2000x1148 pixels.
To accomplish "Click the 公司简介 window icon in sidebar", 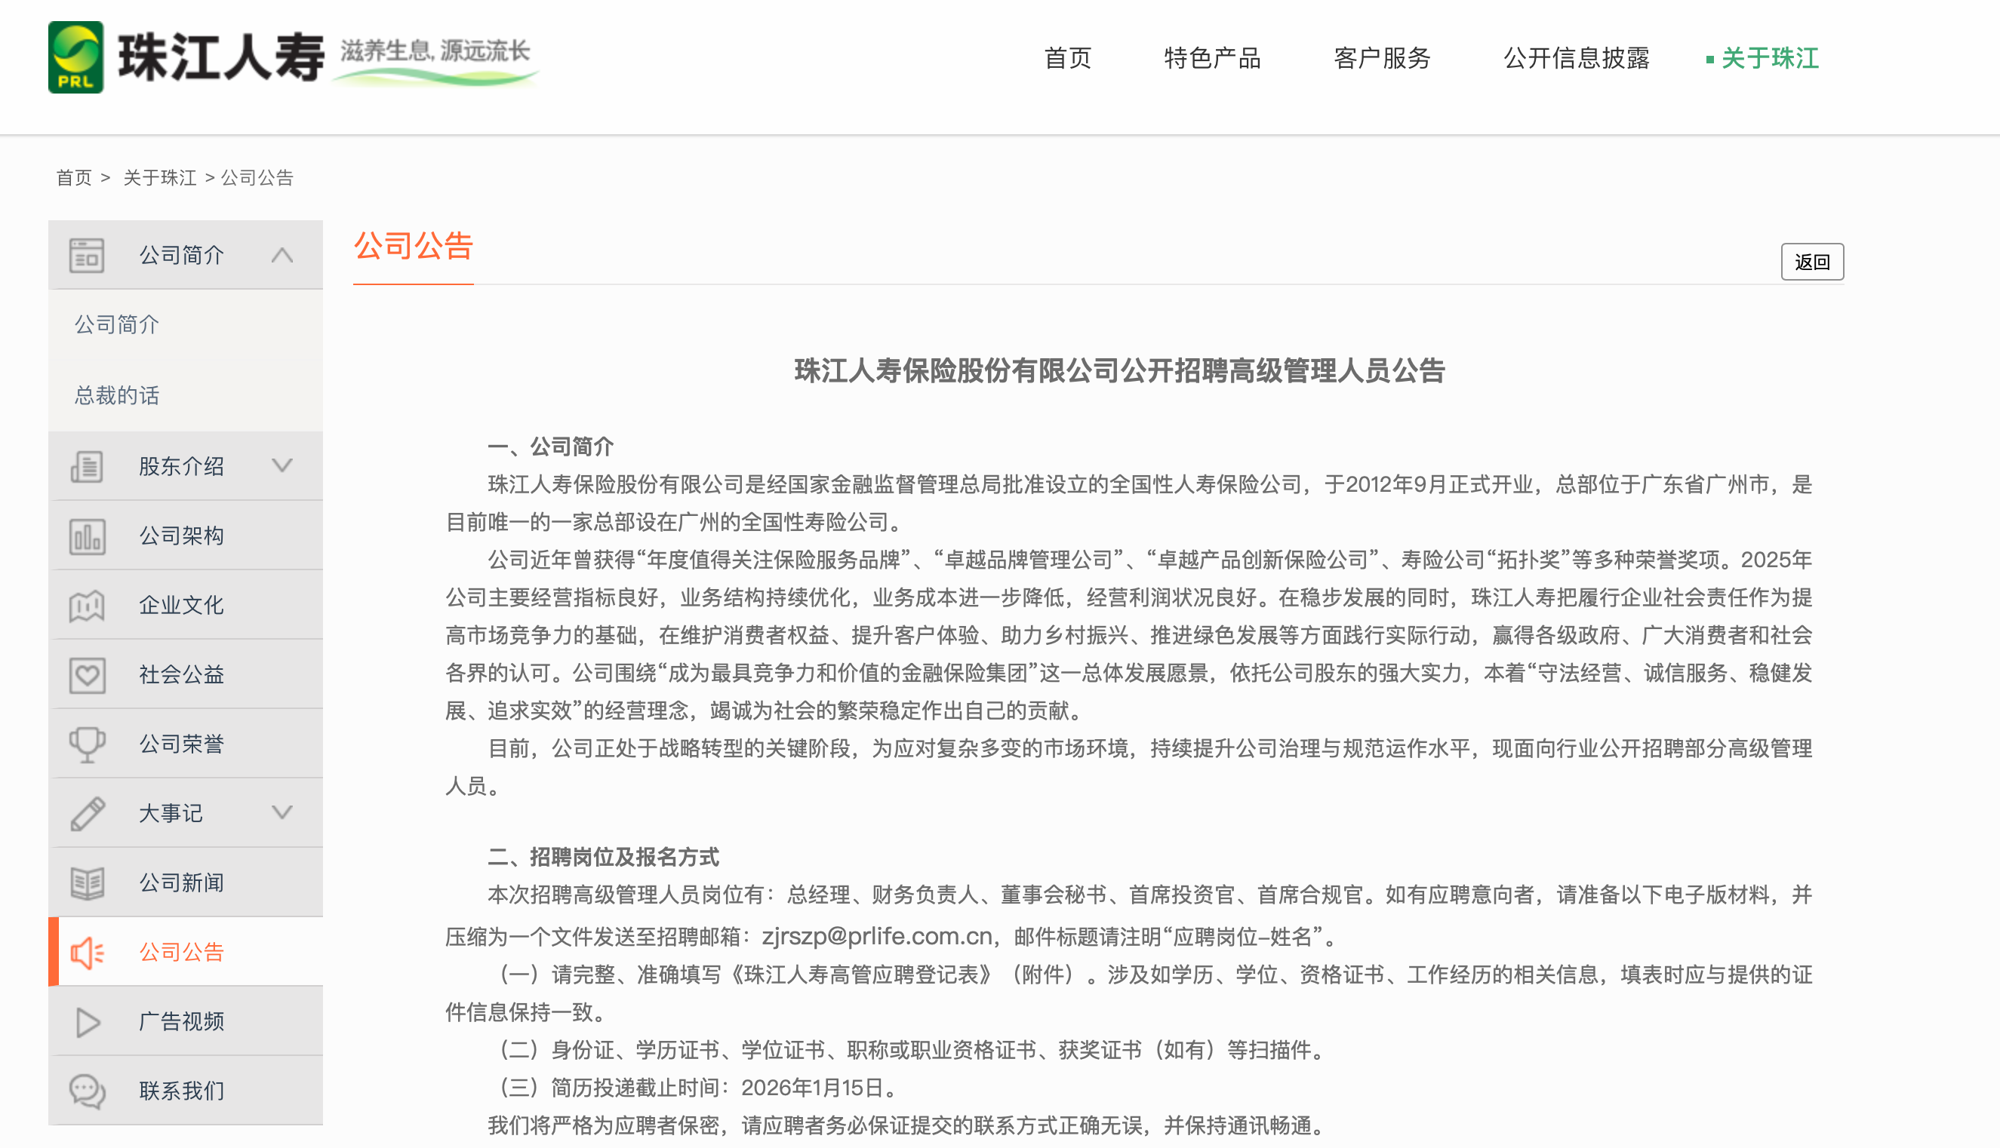I will [87, 256].
